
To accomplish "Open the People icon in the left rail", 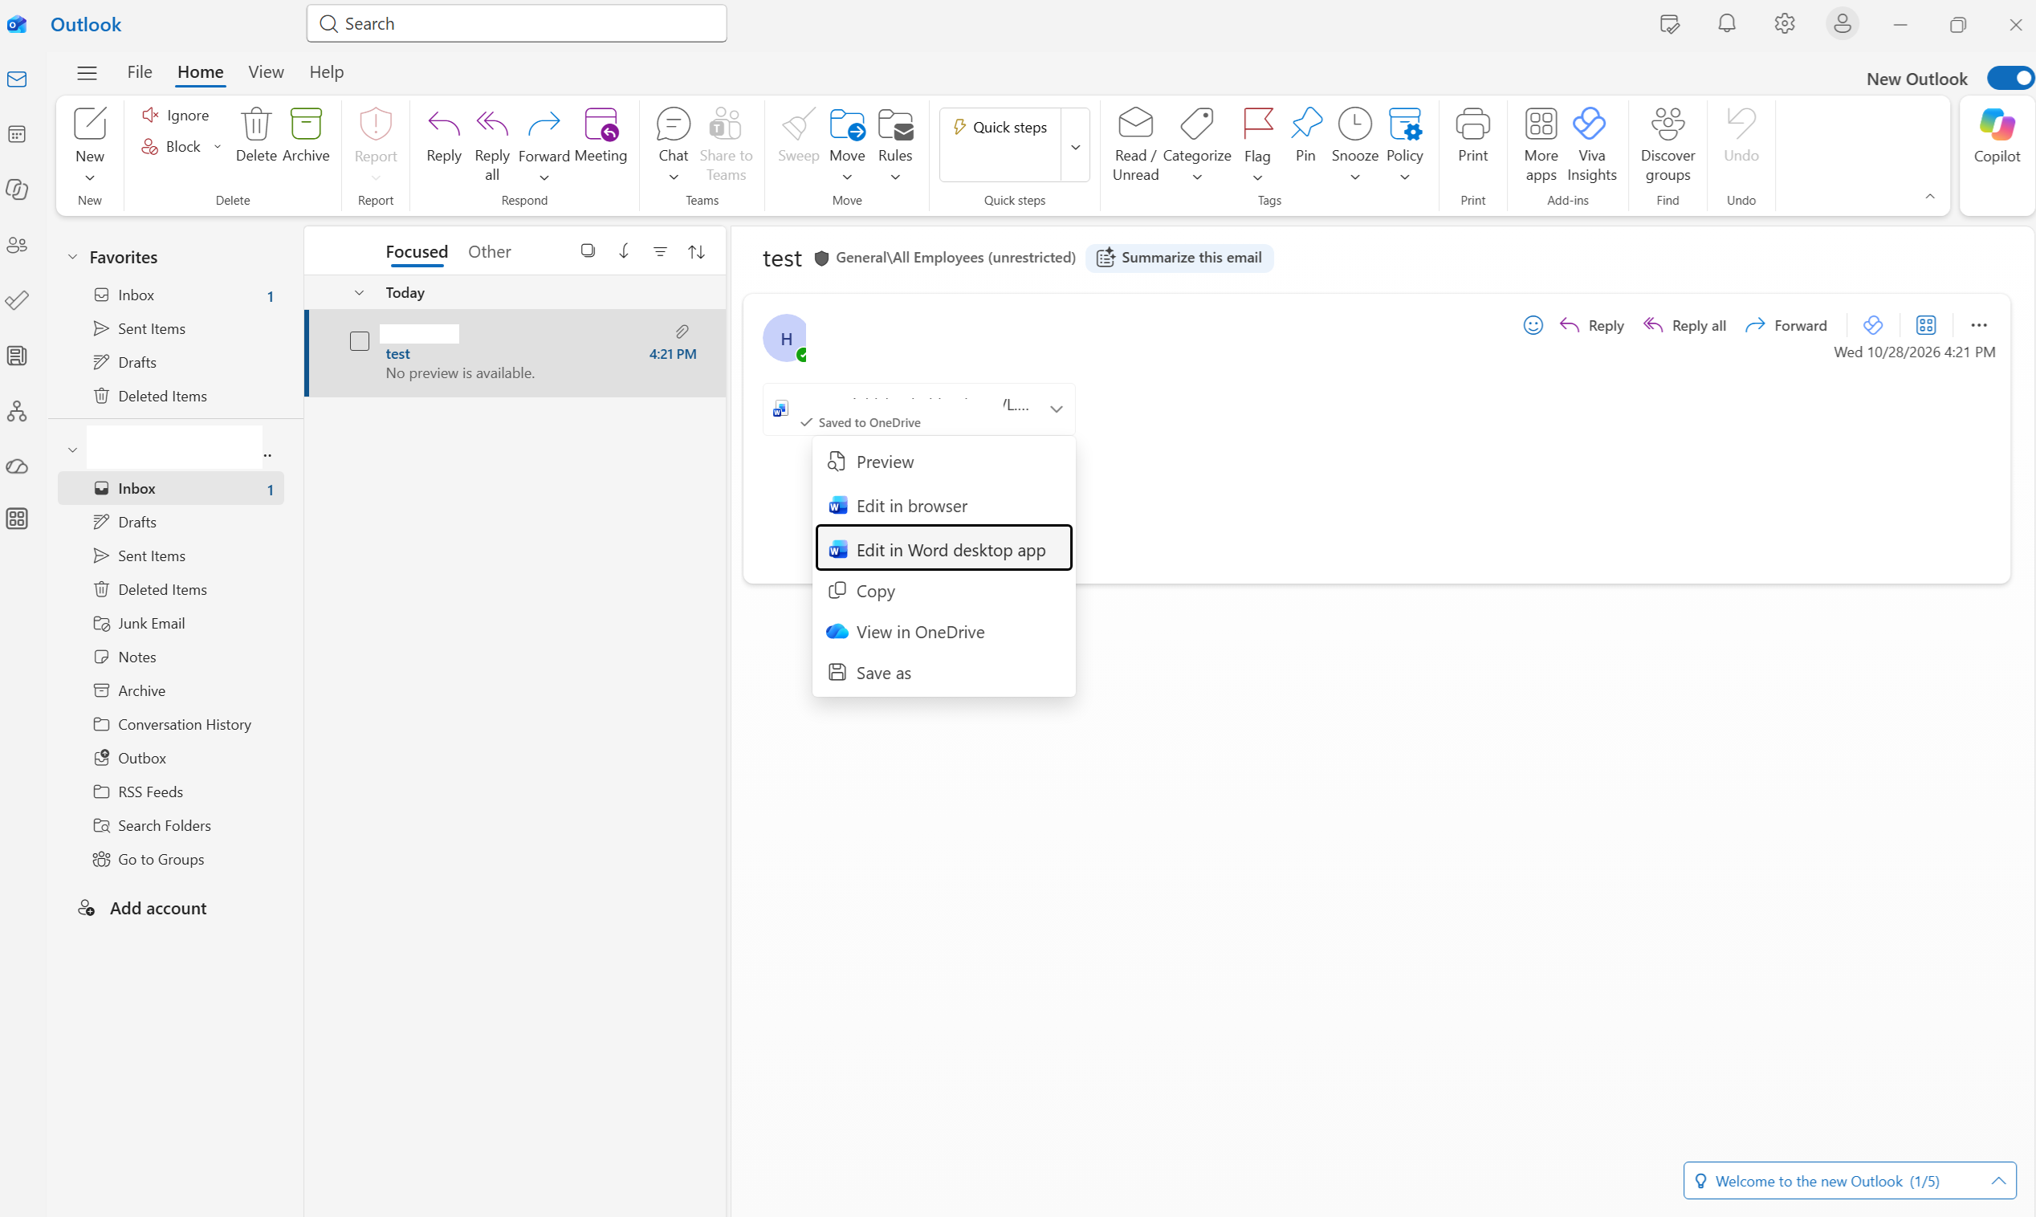I will click(17, 245).
